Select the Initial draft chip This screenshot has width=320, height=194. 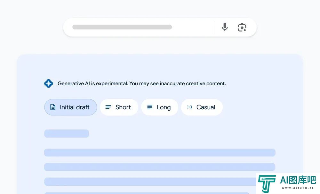pos(71,107)
